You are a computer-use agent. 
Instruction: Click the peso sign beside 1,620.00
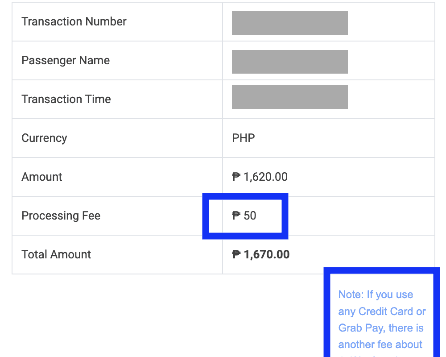pyautogui.click(x=236, y=177)
